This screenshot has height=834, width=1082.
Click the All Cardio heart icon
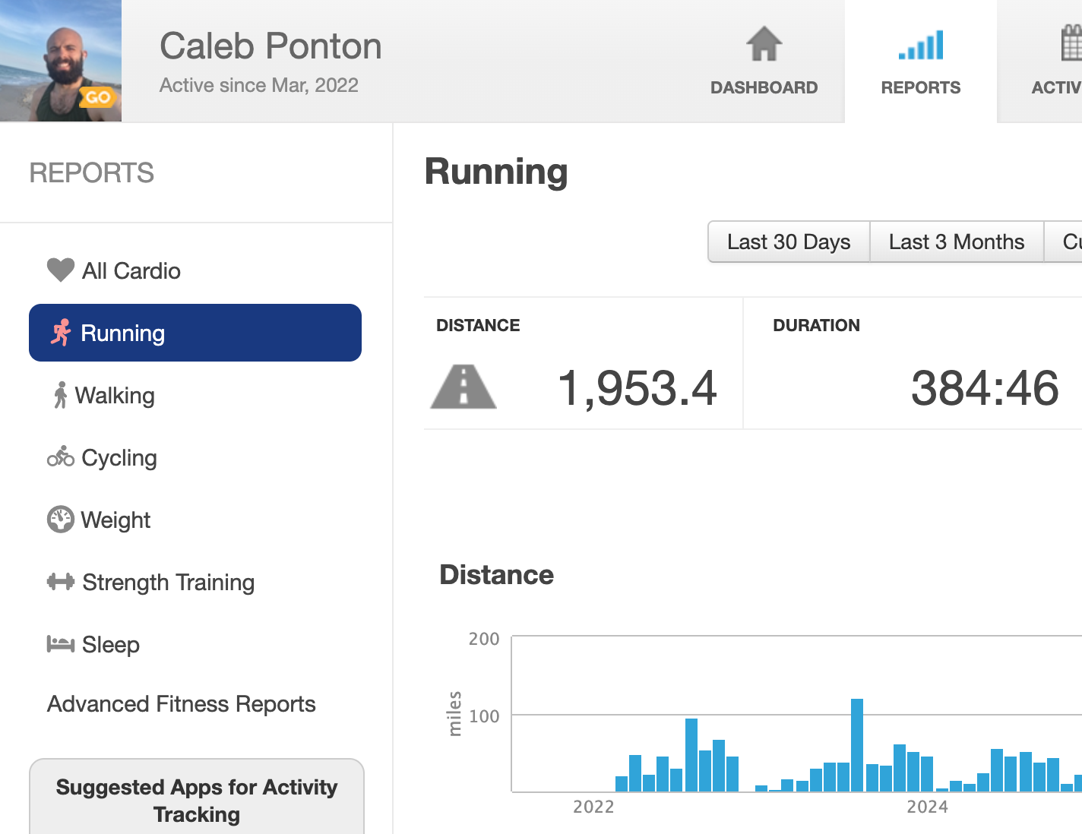click(61, 270)
